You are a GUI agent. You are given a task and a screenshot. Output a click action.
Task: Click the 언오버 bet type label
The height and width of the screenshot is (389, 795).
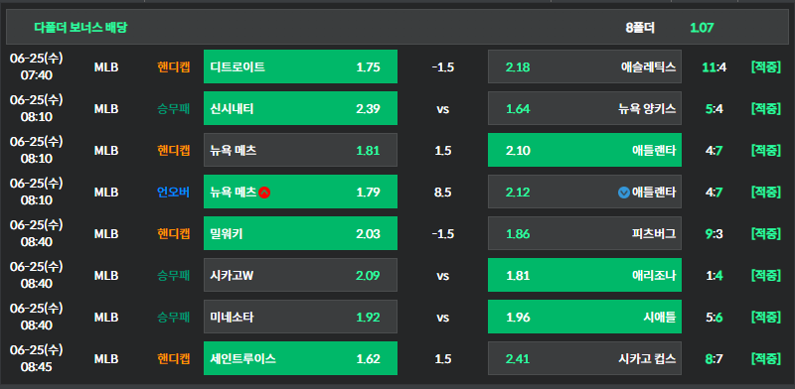pyautogui.click(x=173, y=192)
